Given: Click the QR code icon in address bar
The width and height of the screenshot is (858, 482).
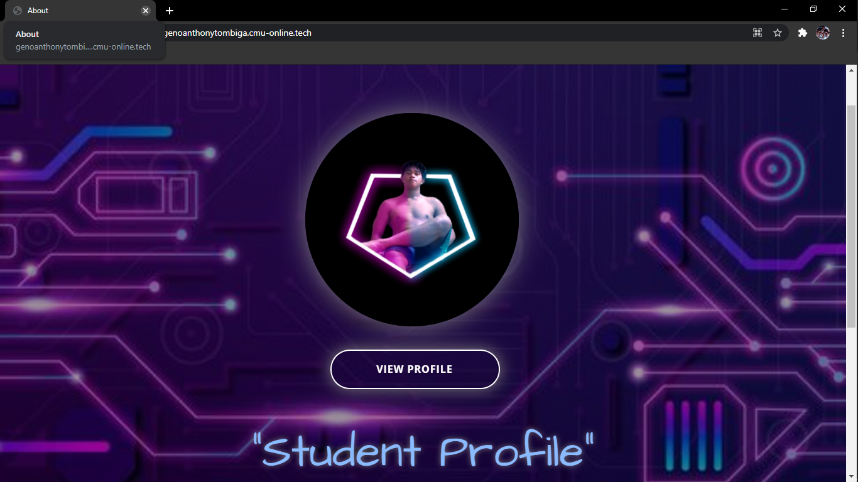Looking at the screenshot, I should tap(758, 33).
